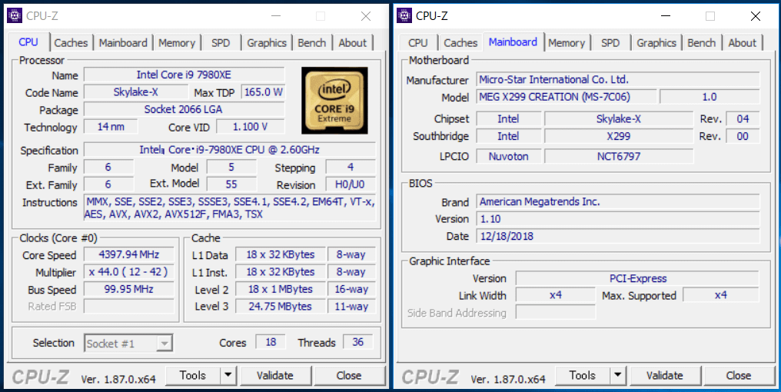Click Ext. Model value 55
Screen dimensions: 781x392
coord(231,184)
